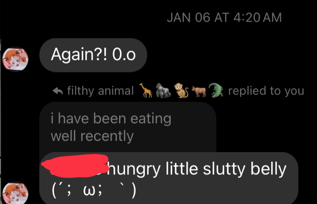Tap the bottom sender profile avatar
Screen dimensions: 317x204
coord(15,193)
